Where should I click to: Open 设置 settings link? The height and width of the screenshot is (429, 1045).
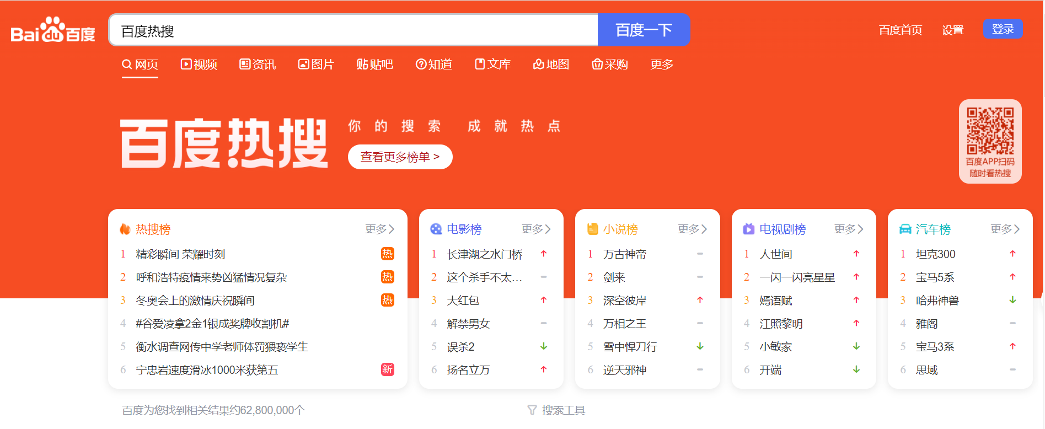click(x=953, y=30)
